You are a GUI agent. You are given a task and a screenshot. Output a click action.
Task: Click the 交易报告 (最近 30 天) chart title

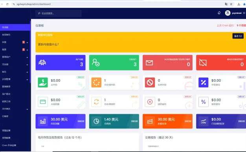[159, 137]
